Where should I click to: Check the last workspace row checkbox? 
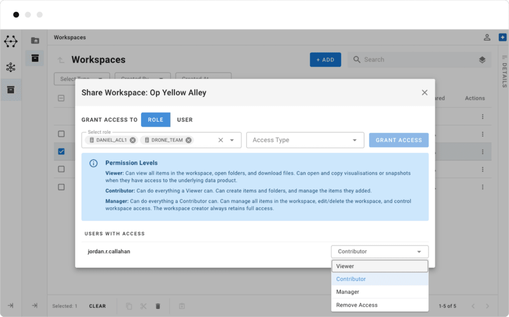point(61,187)
